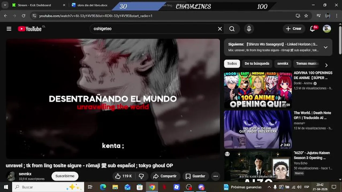Viewport: 342px width, 192px height.
Task: Open the YouTube account avatar menu
Action: (327, 29)
